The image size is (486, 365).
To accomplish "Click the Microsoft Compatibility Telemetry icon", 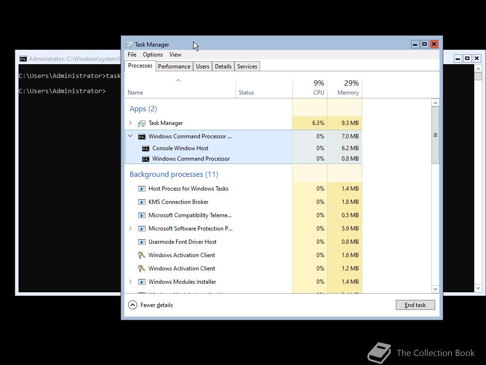I will [141, 215].
